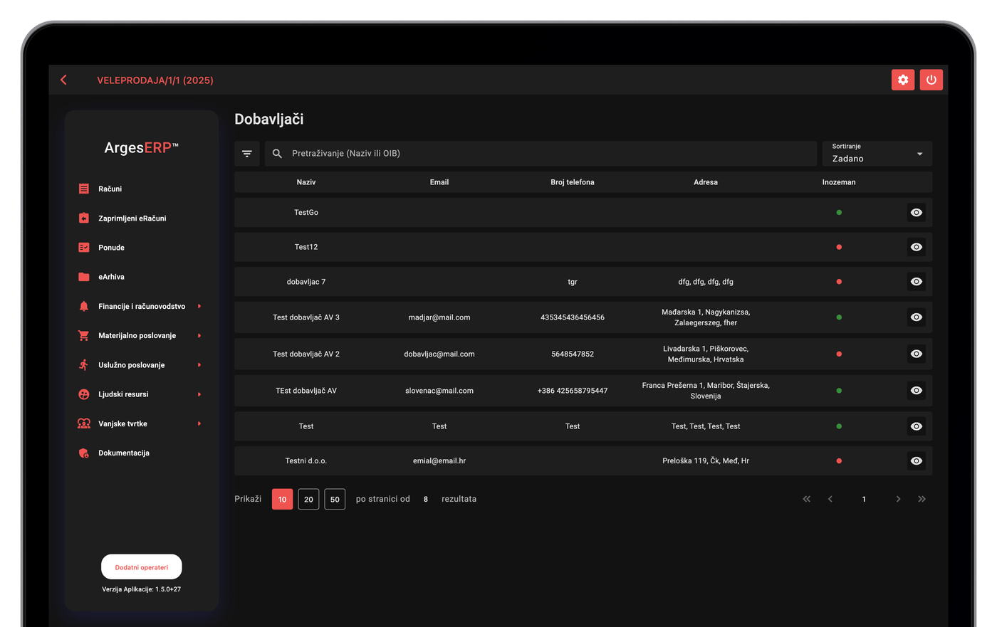Click the eArhiva folder icon
This screenshot has width=997, height=627.
pyautogui.click(x=84, y=277)
